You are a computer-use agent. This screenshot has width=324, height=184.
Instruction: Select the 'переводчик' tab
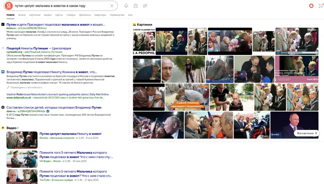pyautogui.click(x=117, y=15)
